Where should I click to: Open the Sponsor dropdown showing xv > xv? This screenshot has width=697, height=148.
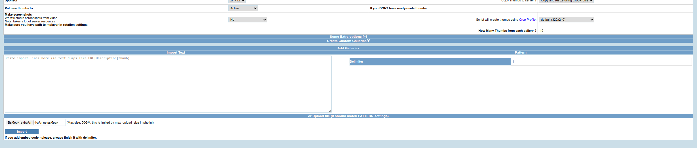[x=237, y=1]
